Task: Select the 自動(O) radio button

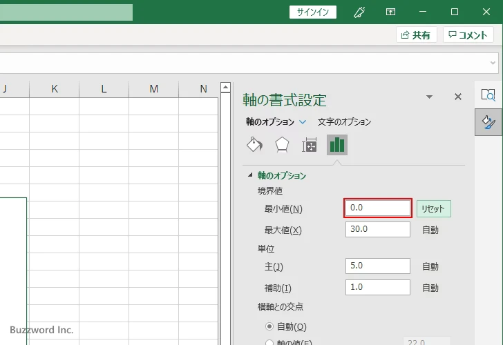Action: click(269, 326)
